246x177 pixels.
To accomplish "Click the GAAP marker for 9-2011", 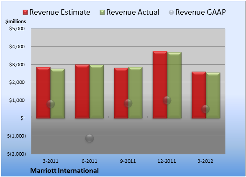I will point(128,103).
